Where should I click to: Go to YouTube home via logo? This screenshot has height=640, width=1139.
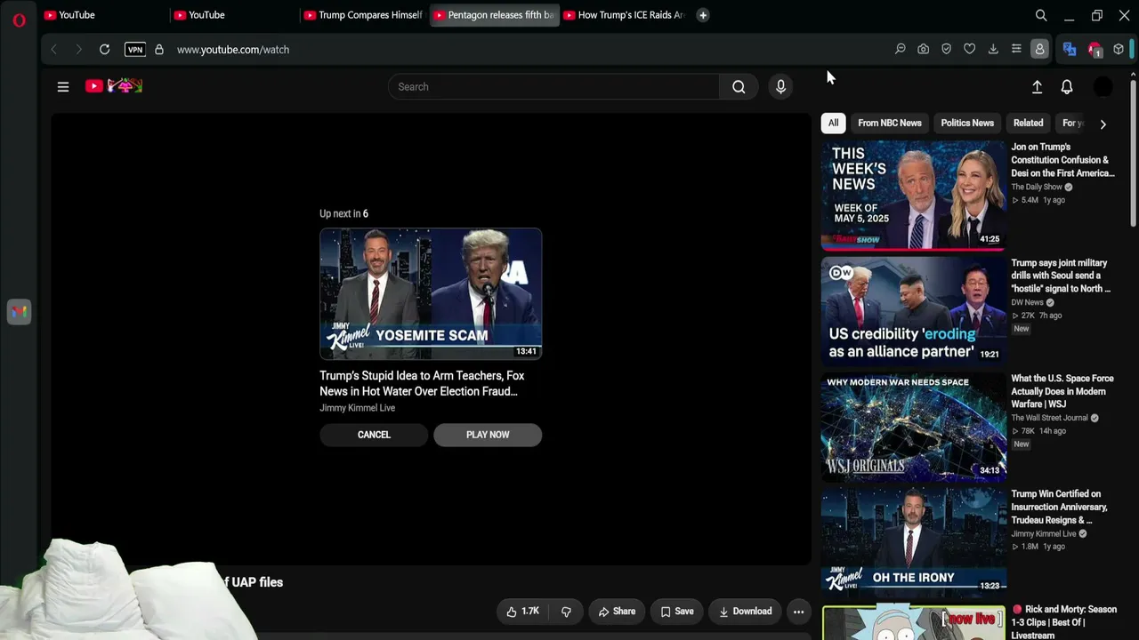coord(113,86)
